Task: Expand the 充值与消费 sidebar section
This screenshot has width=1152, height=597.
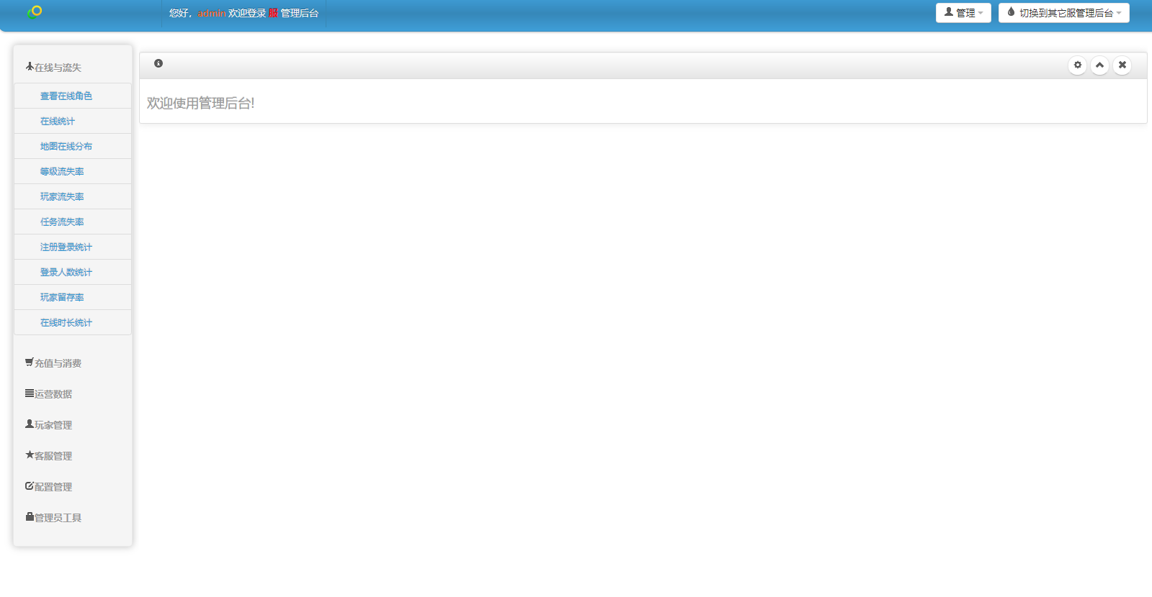Action: point(53,363)
